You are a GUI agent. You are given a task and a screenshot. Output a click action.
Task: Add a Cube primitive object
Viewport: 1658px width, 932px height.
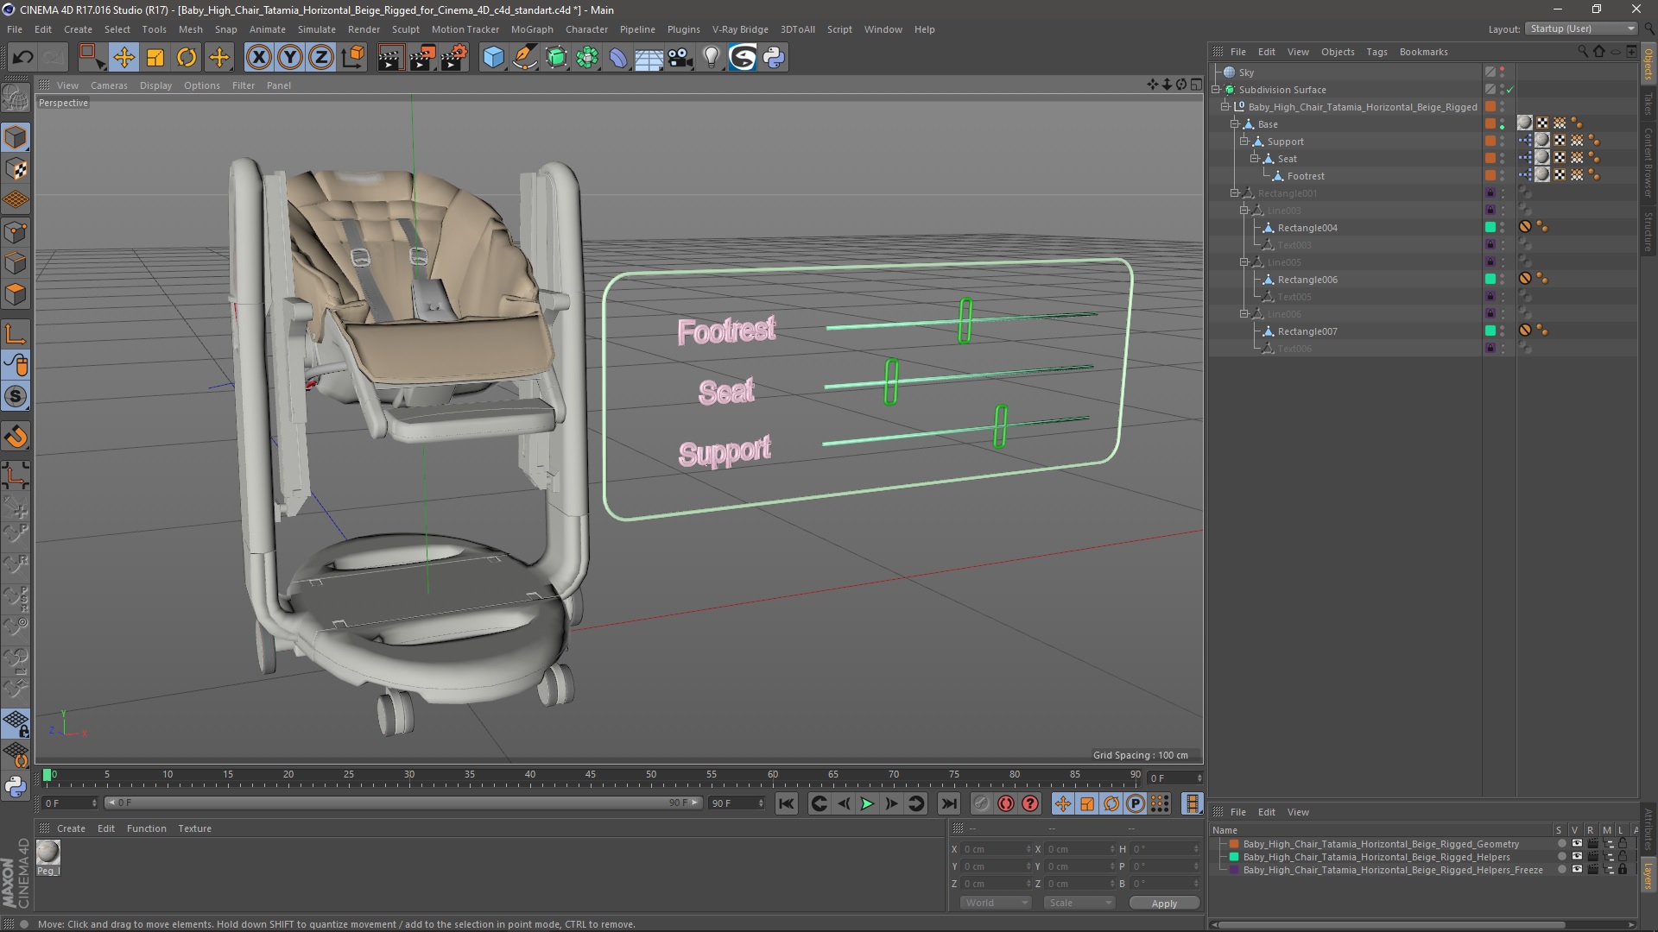coord(493,58)
